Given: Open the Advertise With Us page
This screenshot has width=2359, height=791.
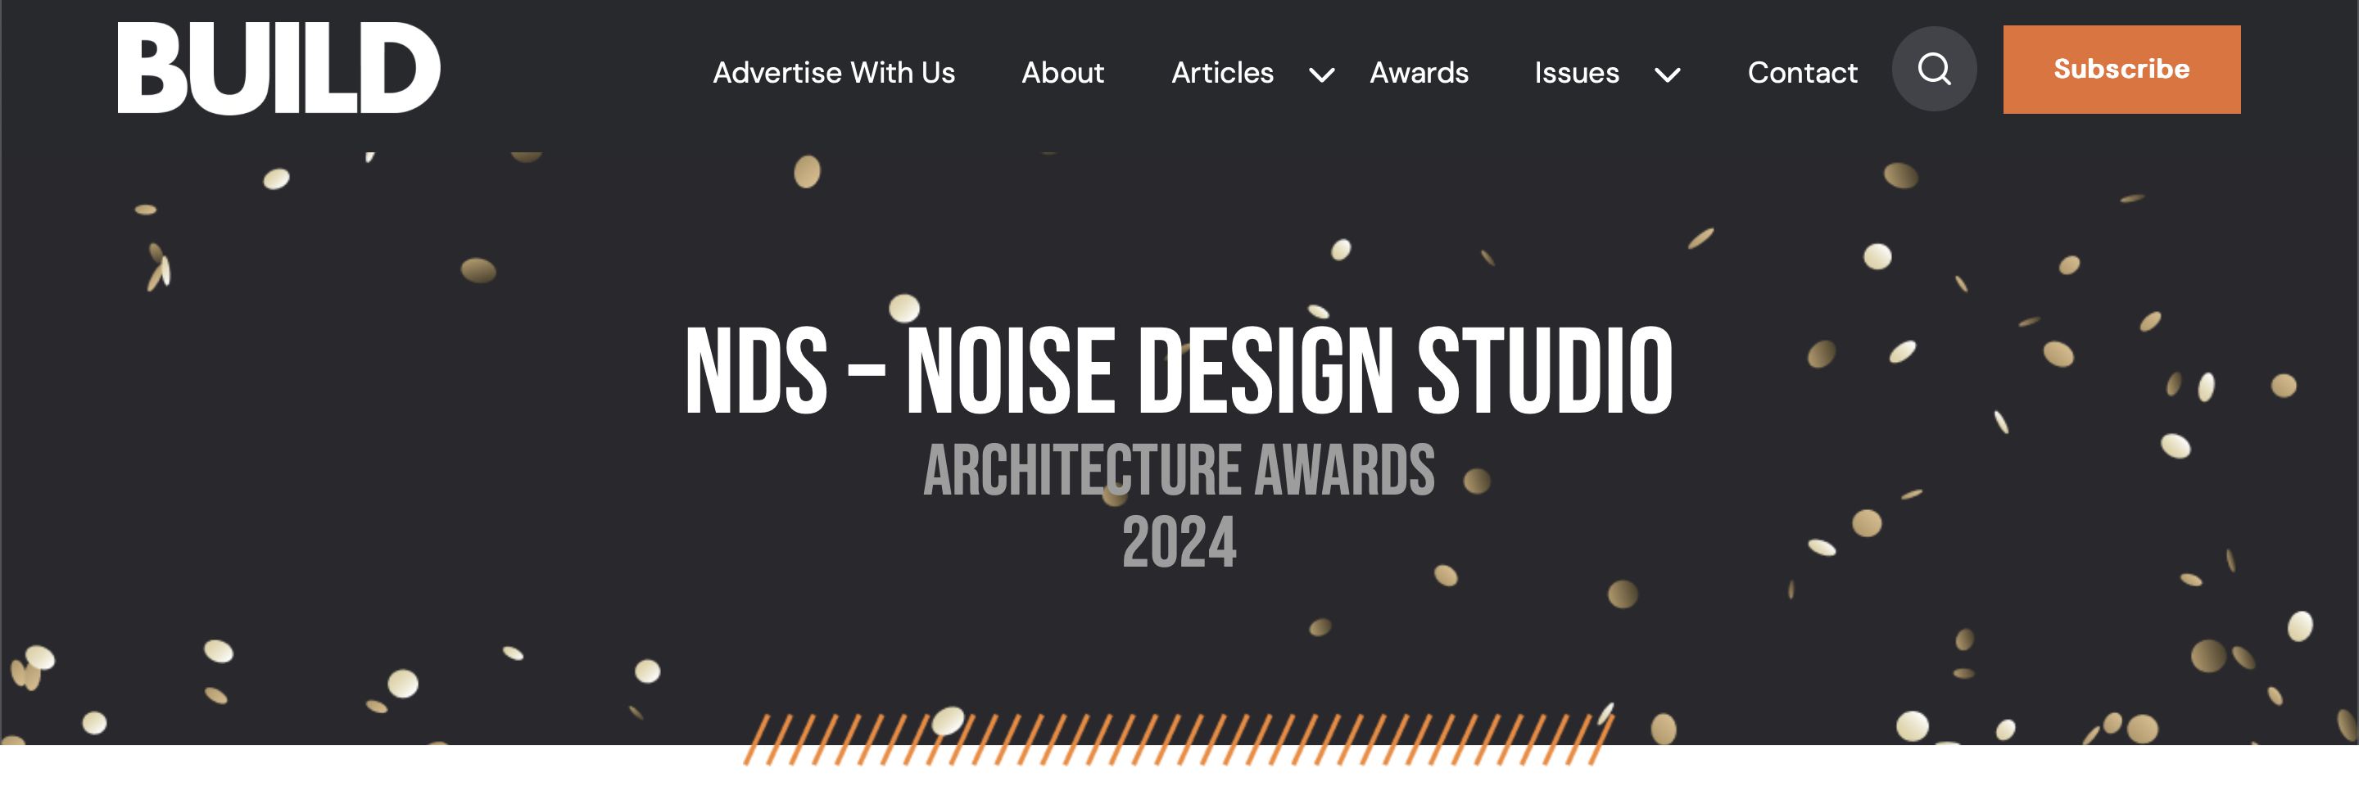Looking at the screenshot, I should (833, 72).
